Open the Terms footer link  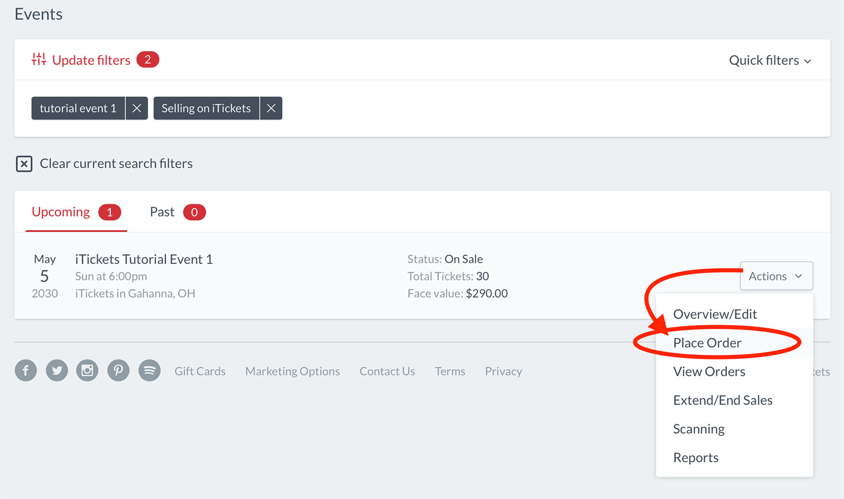coord(450,371)
